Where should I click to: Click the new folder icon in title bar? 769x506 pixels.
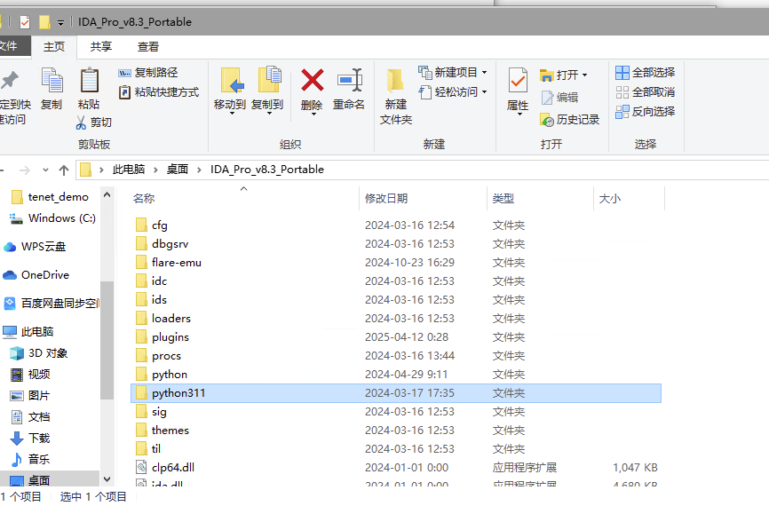44,22
